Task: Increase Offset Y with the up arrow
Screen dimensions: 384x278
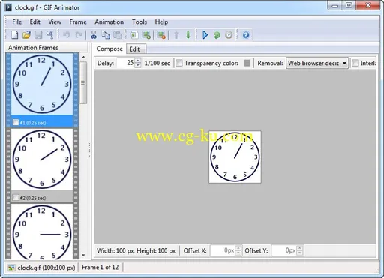Action: (x=299, y=248)
